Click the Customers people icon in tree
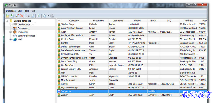This screenshot has width=214, height=103. pos(15,28)
